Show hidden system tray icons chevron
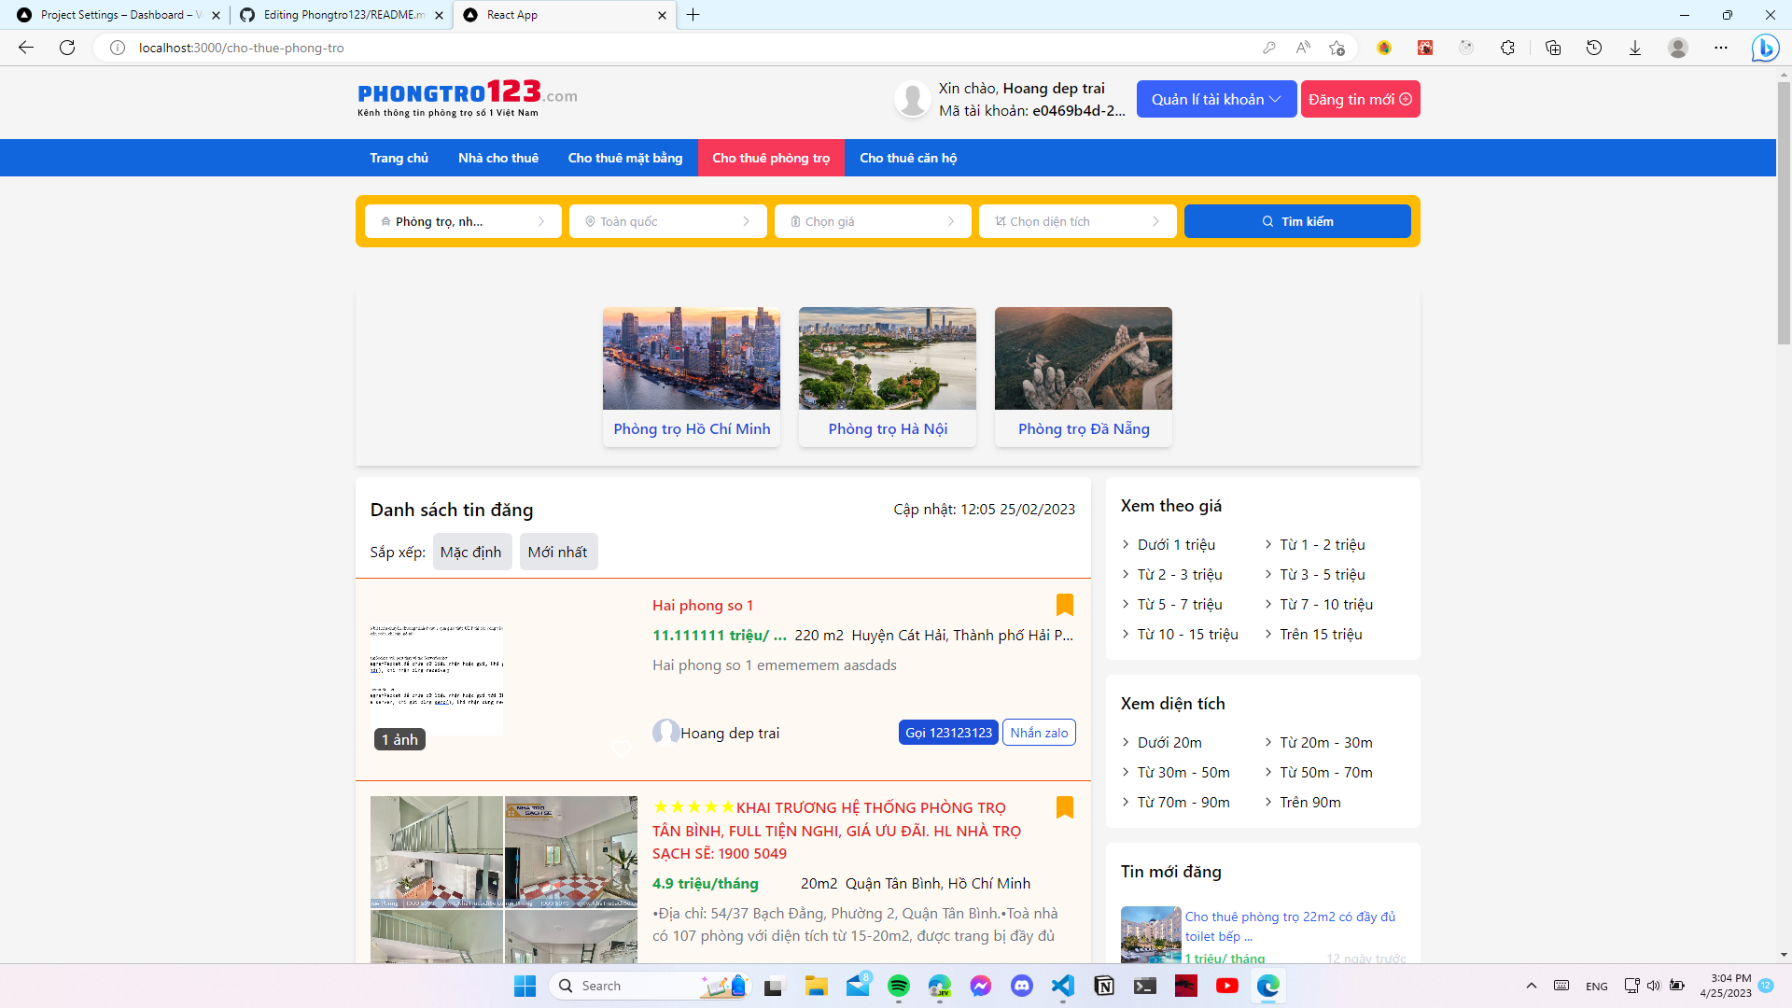Screen dimensions: 1792x1008 [1531, 986]
